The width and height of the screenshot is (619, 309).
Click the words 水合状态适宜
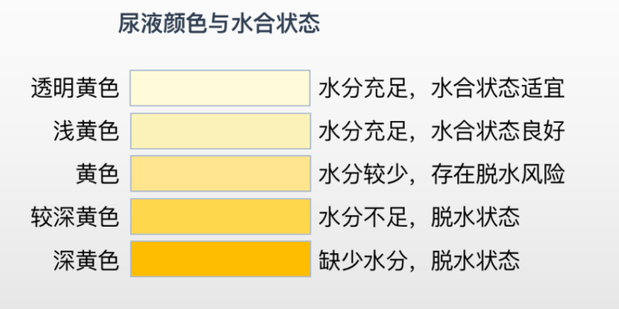tap(498, 88)
